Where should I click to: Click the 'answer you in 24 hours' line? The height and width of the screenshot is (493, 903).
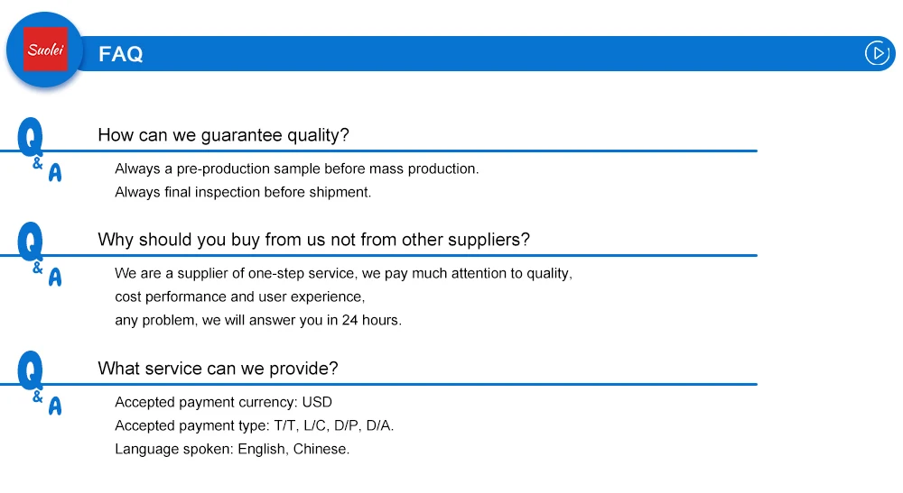tap(257, 320)
